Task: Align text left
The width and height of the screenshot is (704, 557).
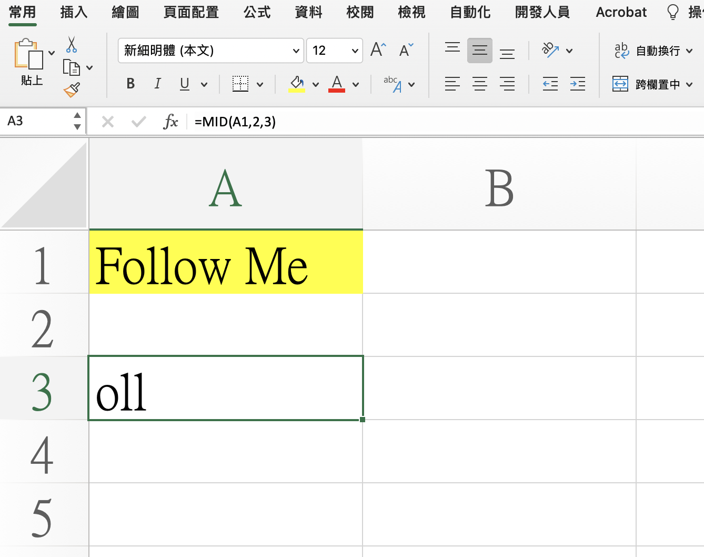Action: 452,84
